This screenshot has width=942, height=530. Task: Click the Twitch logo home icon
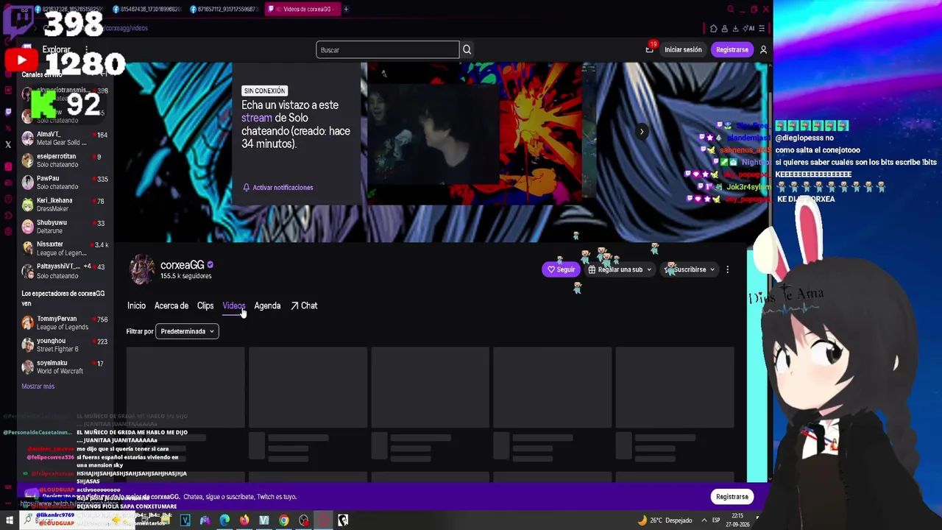tap(26, 49)
